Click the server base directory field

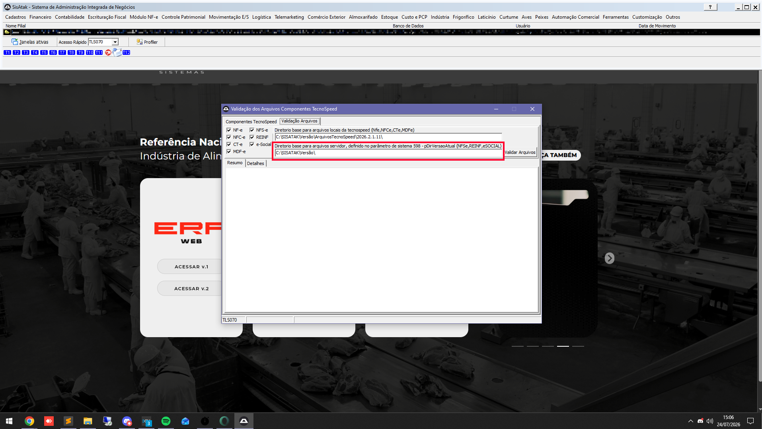click(x=388, y=153)
